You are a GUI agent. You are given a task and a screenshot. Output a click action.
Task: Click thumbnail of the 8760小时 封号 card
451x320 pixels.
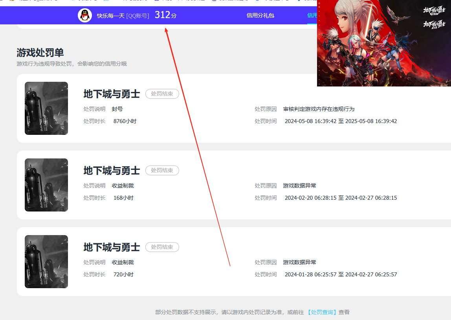(46, 108)
